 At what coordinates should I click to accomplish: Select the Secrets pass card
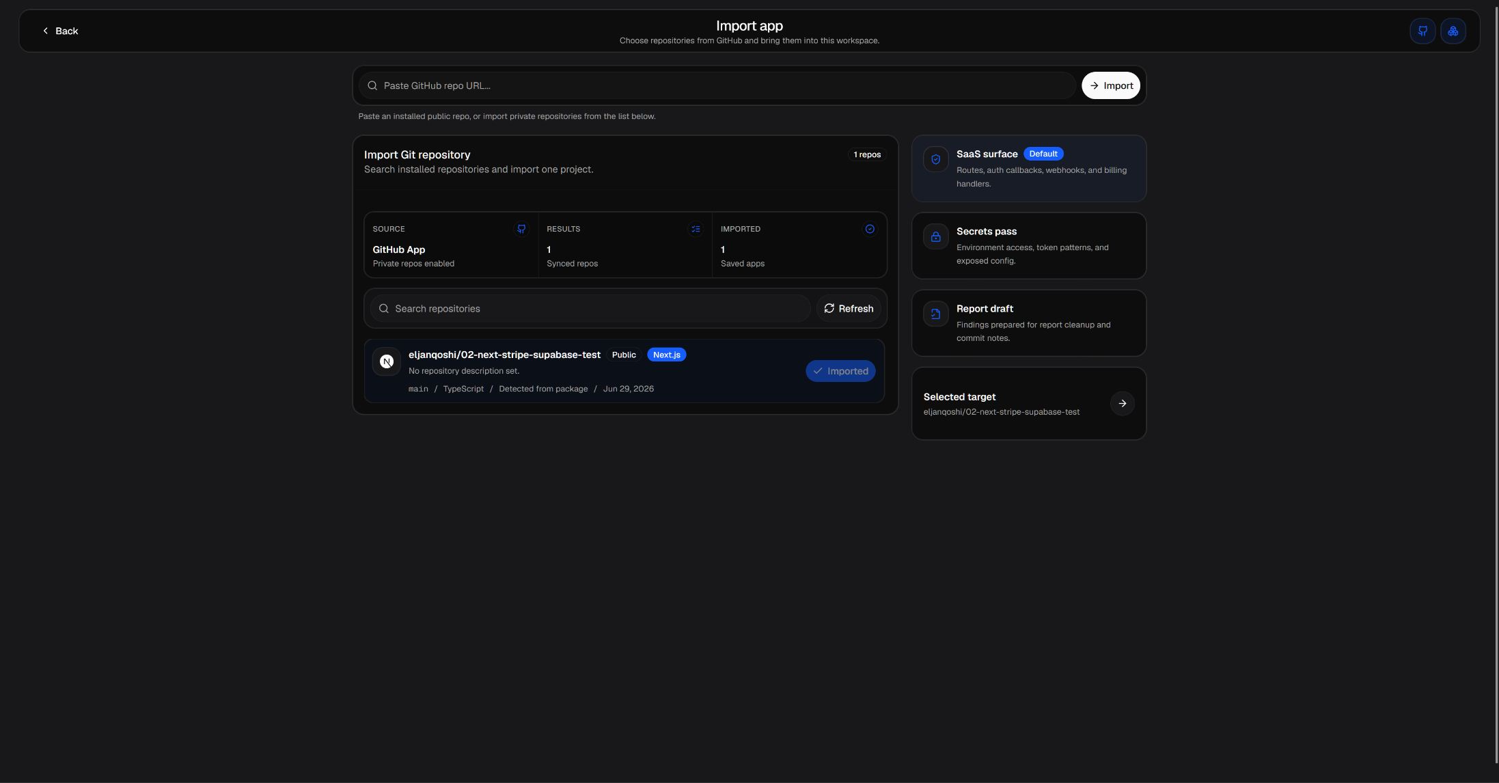point(1029,246)
